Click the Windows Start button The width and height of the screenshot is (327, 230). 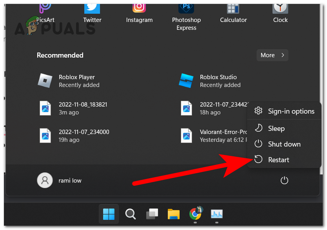[x=109, y=214]
